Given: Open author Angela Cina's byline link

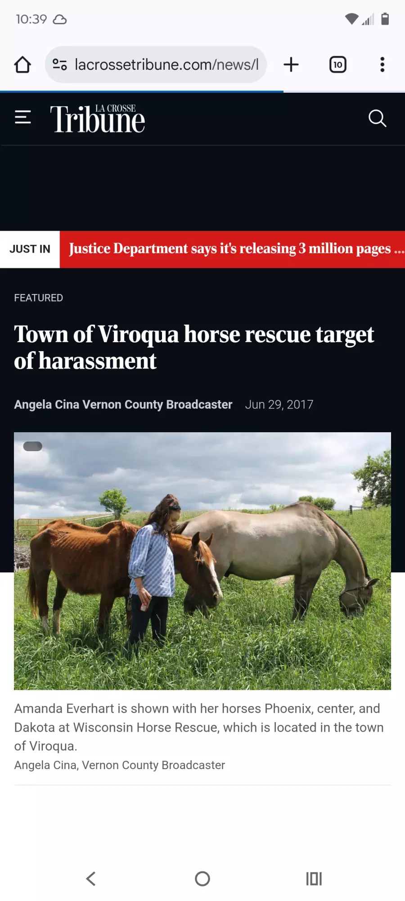Looking at the screenshot, I should coord(123,404).
